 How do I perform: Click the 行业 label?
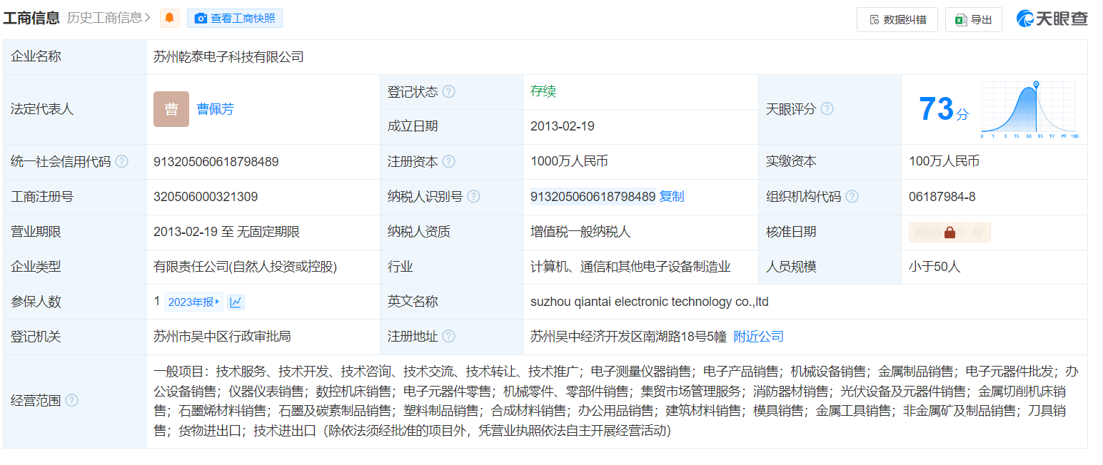tap(401, 267)
